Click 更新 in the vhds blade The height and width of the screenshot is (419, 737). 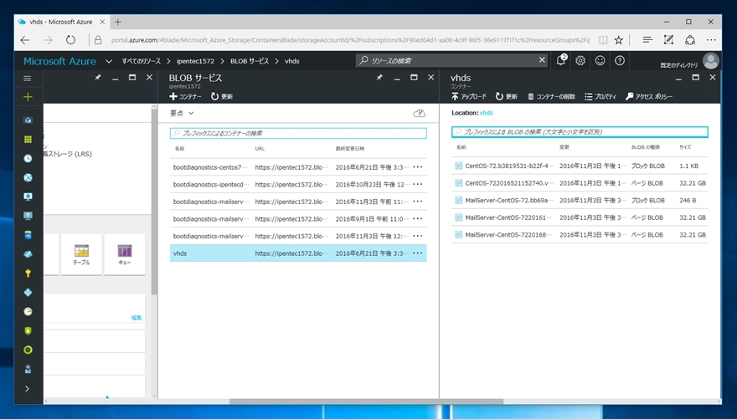(506, 96)
